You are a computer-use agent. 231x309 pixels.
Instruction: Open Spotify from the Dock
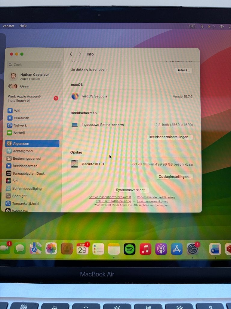pos(130,249)
